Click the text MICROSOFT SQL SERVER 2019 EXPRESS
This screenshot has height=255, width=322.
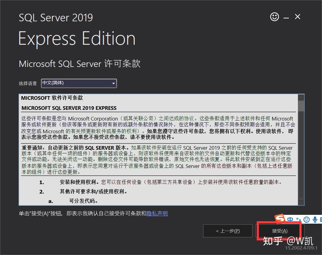click(69, 108)
